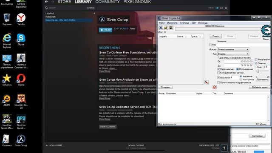Screen dimensions: 272x153
Task: Toggle the Writable checkbox
Action: [x=218, y=69]
